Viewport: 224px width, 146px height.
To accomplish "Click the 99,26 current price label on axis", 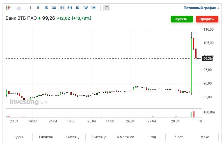I will pyautogui.click(x=207, y=59).
